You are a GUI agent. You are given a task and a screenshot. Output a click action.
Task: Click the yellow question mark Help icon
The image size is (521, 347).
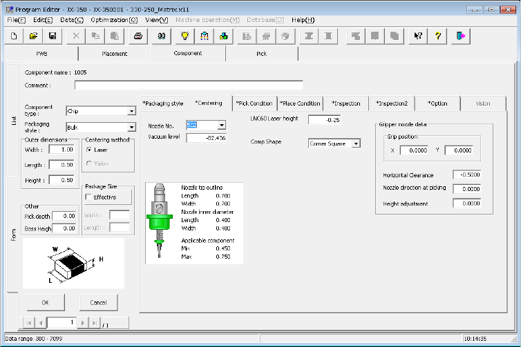[438, 36]
